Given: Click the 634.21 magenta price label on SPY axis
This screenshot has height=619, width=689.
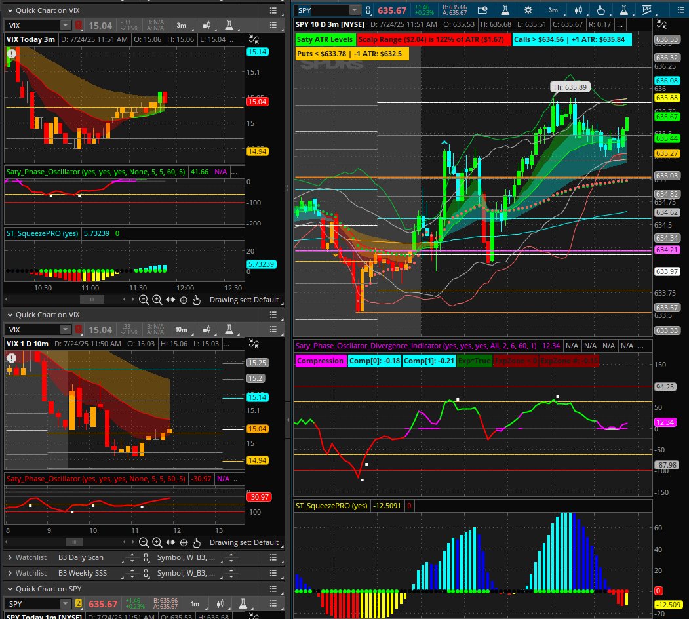Looking at the screenshot, I should (667, 250).
